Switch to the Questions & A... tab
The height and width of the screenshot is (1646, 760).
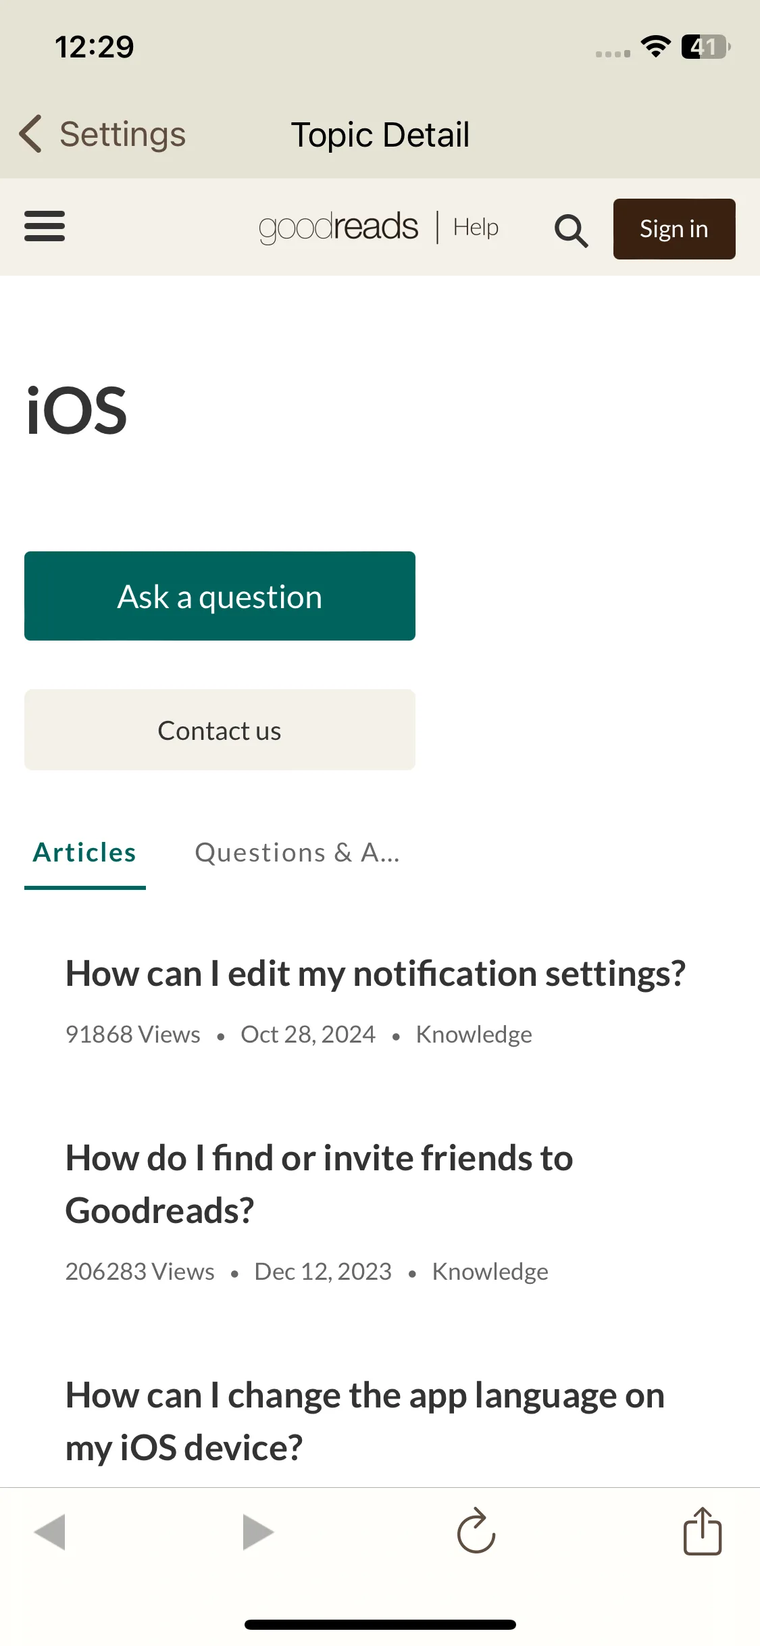[x=297, y=853]
